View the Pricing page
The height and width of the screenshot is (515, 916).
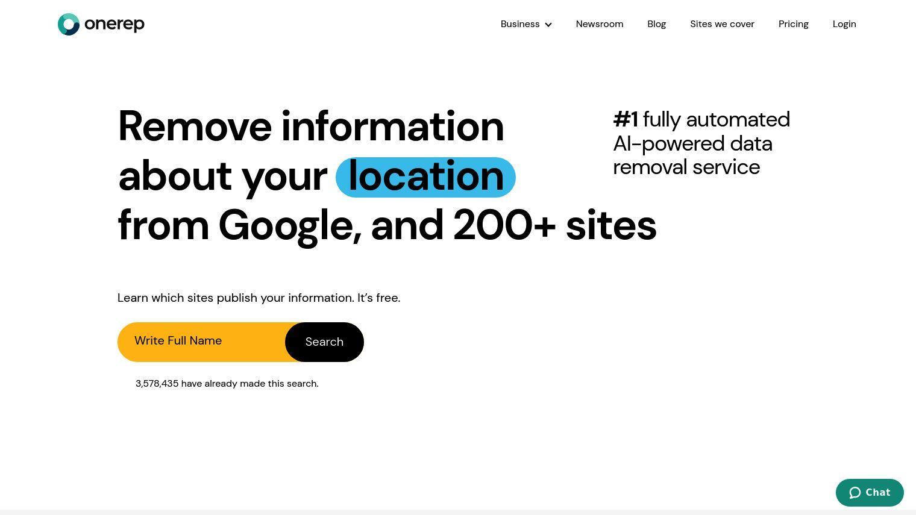[793, 24]
